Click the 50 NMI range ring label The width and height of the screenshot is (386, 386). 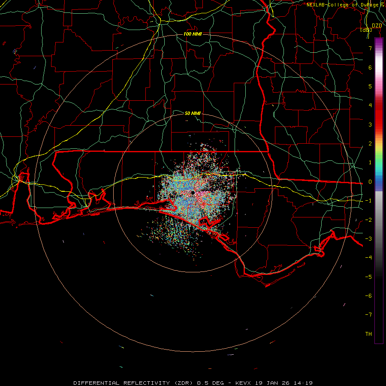[193, 113]
